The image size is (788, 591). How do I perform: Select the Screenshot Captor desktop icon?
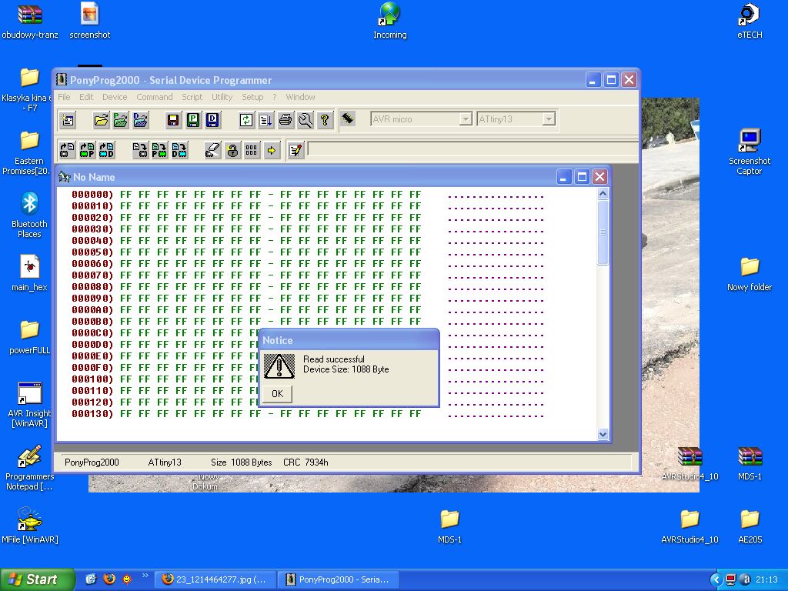click(750, 152)
